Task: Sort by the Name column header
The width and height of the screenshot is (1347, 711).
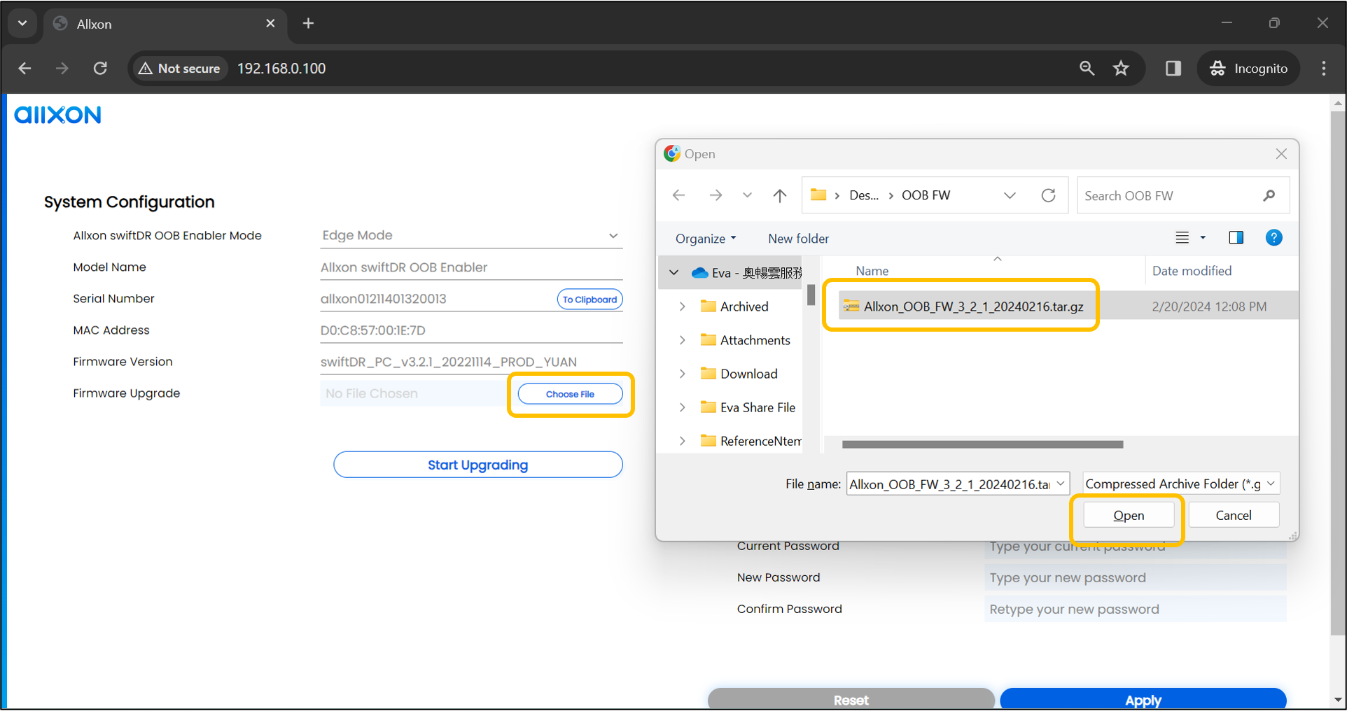Action: [x=872, y=271]
